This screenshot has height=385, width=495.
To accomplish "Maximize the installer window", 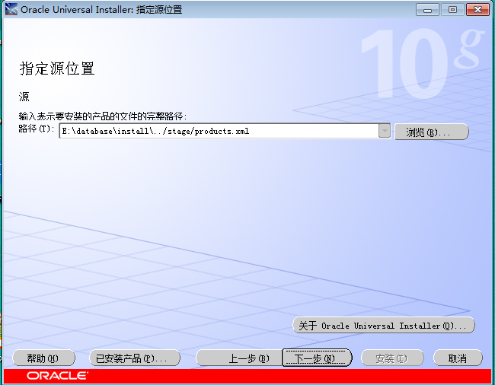I will [x=452, y=9].
